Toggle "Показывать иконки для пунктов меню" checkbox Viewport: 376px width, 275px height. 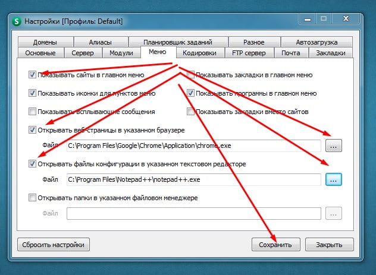click(32, 93)
